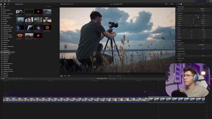
Task: Select the mTracker 3D Area category
Action: 7,69
